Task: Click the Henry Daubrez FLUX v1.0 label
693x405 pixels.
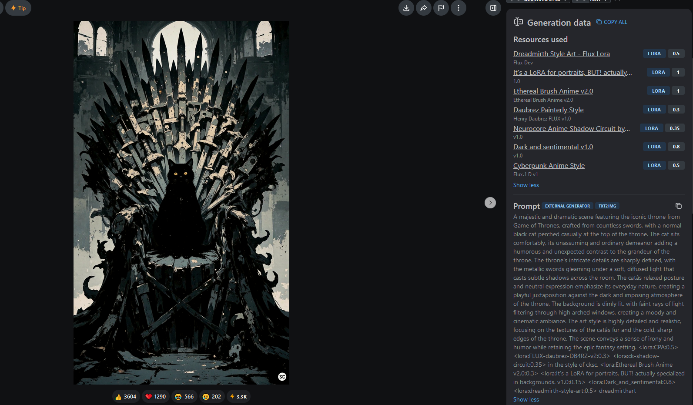Action: [542, 119]
